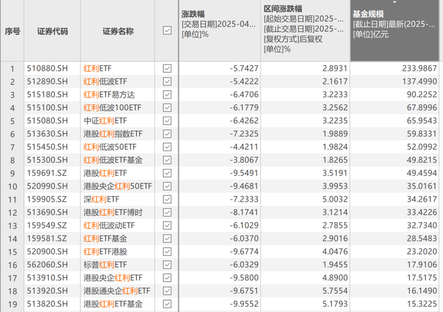Toggle checkbox for 红利低波ETF基金

point(167,160)
